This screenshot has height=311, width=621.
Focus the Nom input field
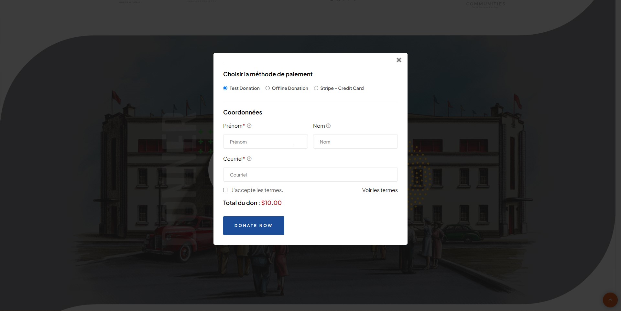pos(355,142)
